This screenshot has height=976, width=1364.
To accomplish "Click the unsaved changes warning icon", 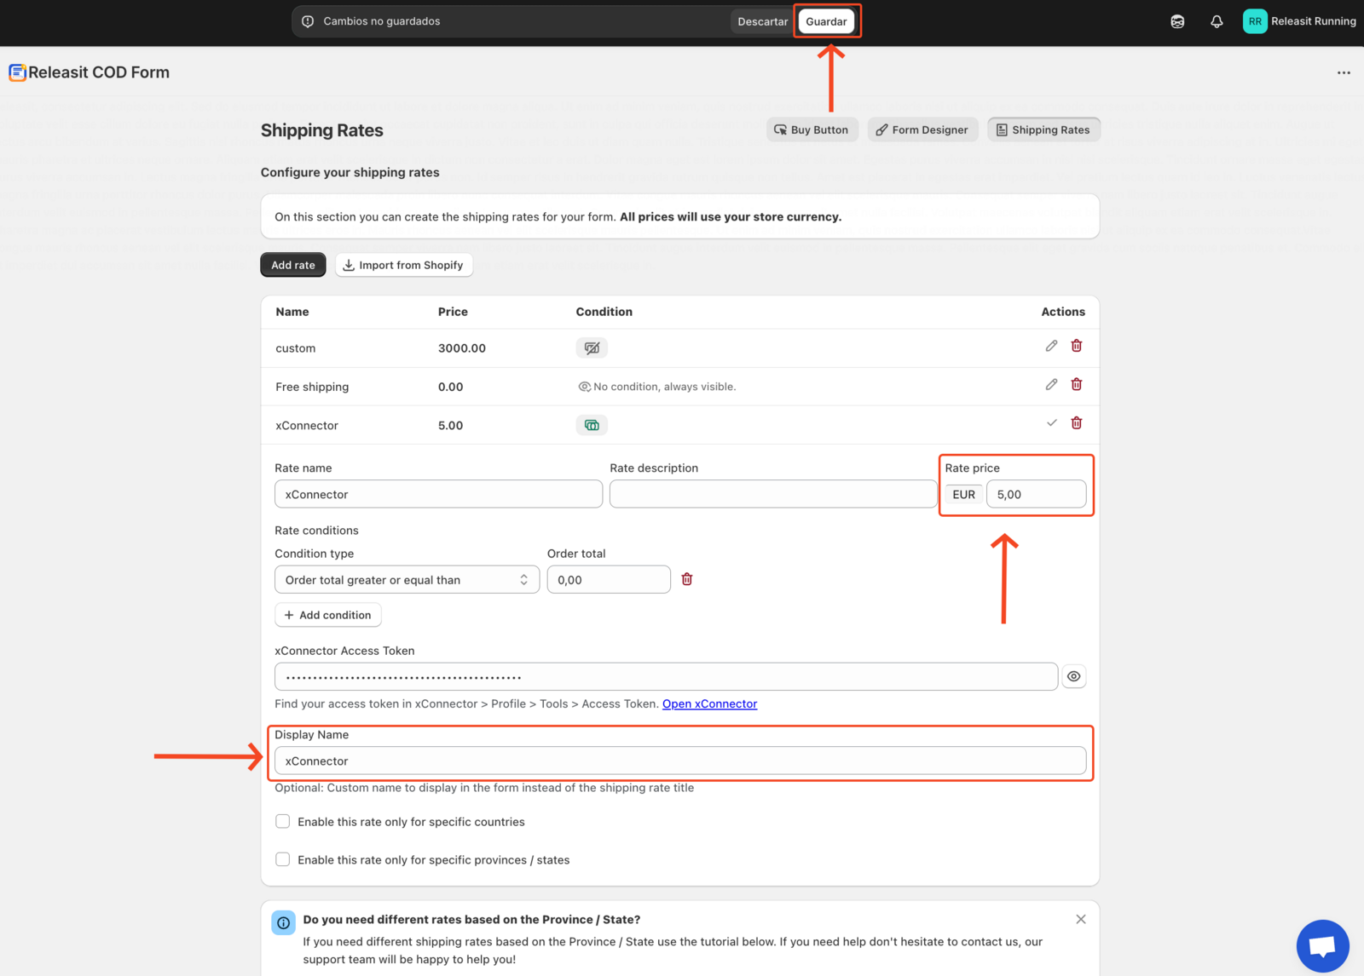I will (x=308, y=21).
